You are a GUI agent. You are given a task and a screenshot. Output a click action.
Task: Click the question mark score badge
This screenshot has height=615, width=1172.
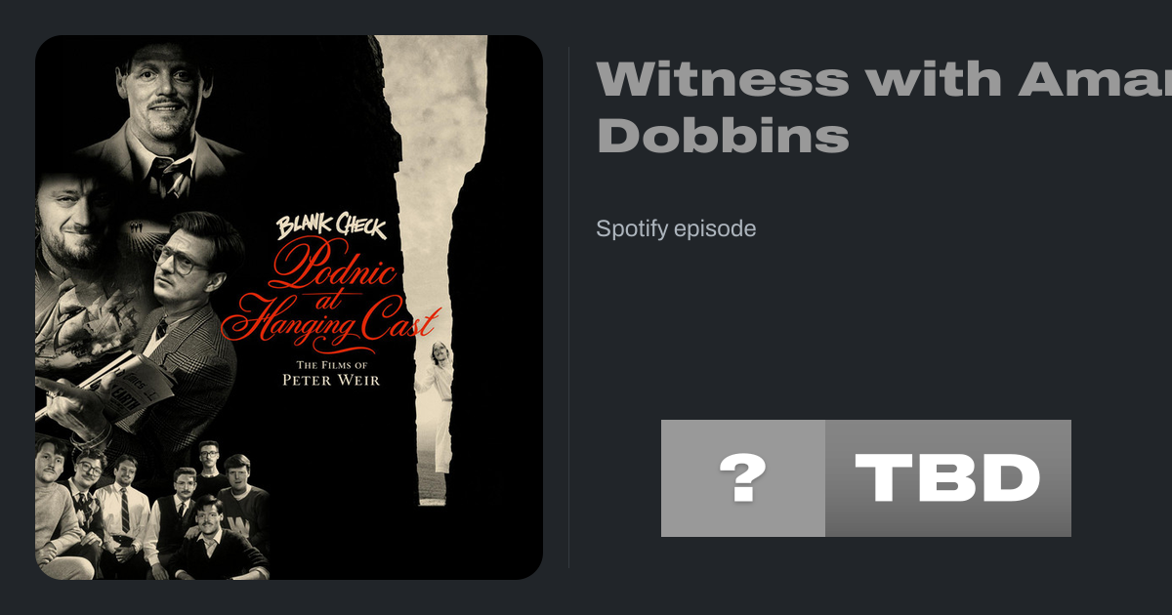[742, 478]
